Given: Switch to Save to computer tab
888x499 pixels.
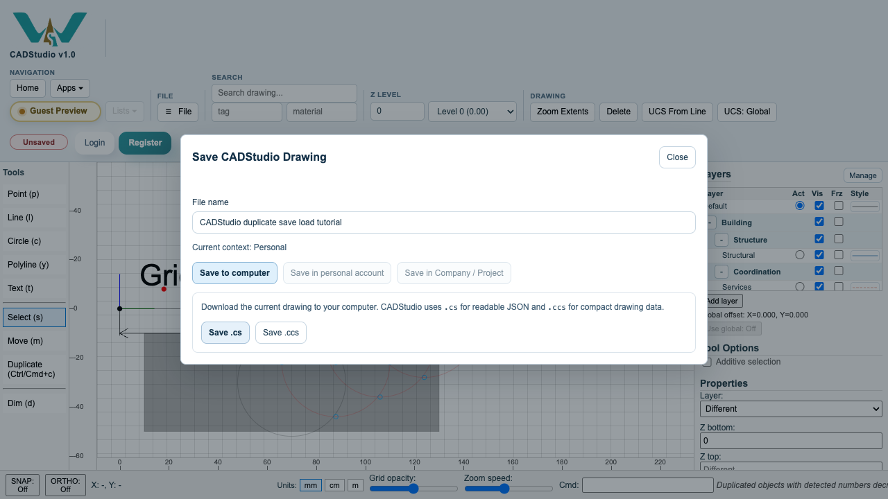Looking at the screenshot, I should pos(234,273).
